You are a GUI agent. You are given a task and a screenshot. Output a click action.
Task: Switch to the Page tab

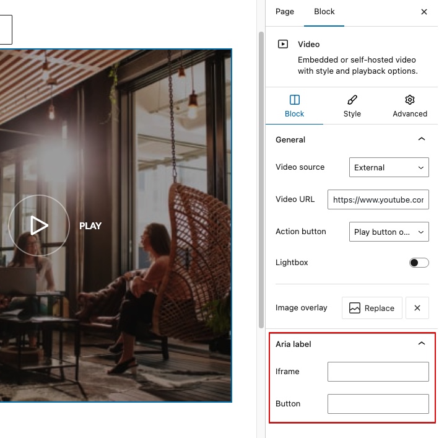[x=285, y=12]
